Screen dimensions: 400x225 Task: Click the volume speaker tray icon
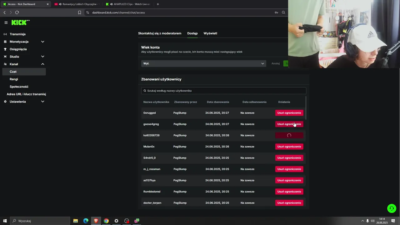(x=372, y=221)
